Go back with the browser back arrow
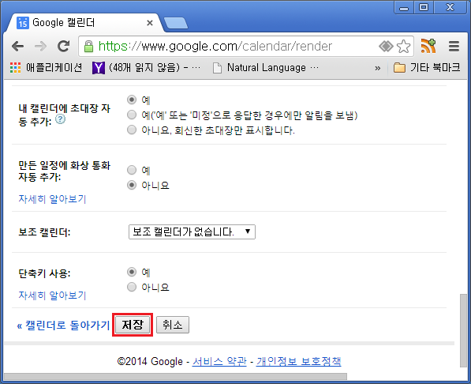The height and width of the screenshot is (384, 471). point(17,47)
